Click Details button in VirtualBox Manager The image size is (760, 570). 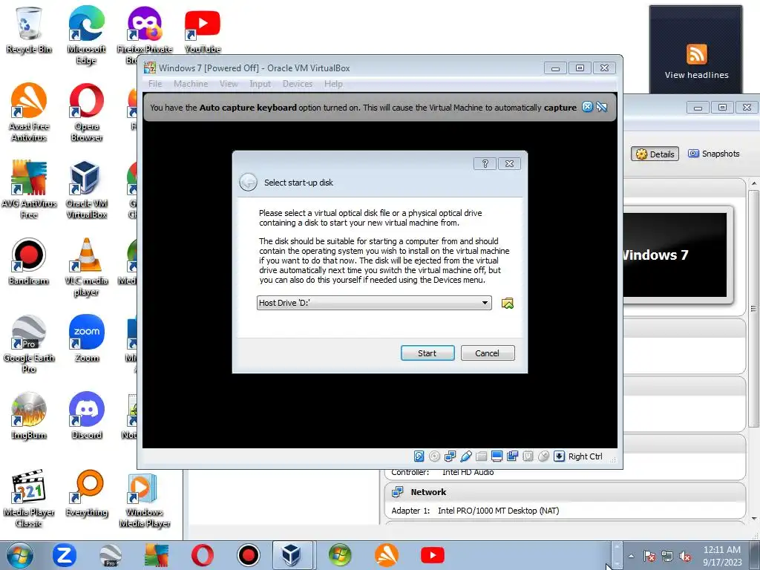(655, 154)
